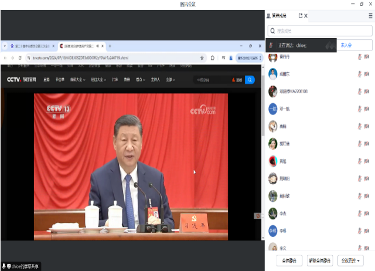Click the 全体静音 button

pos(289,260)
